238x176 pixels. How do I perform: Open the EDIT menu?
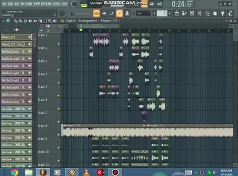11,4
